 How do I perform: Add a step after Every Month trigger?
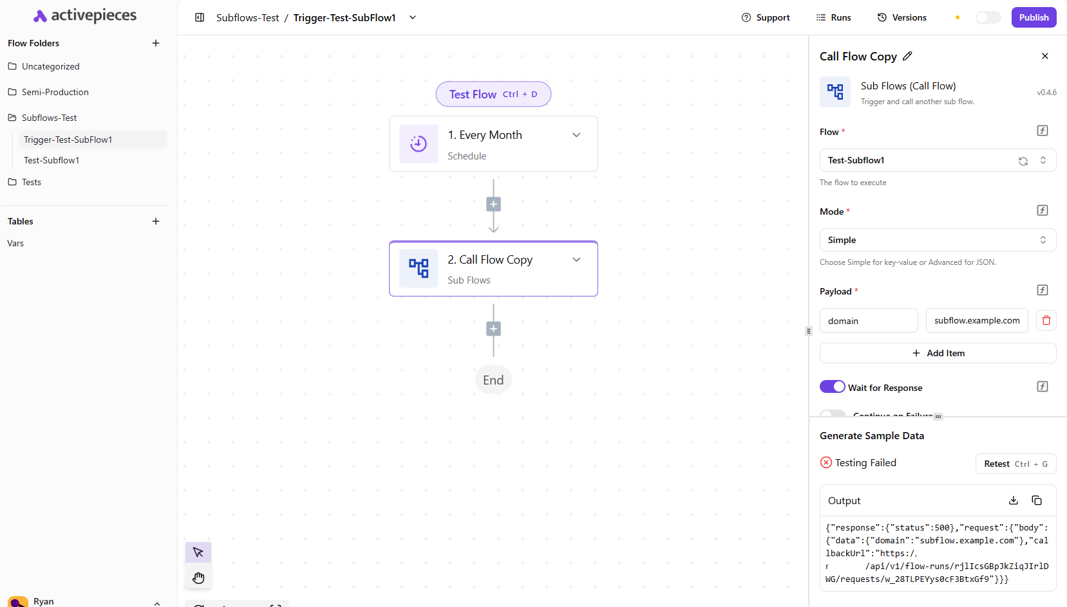tap(493, 204)
